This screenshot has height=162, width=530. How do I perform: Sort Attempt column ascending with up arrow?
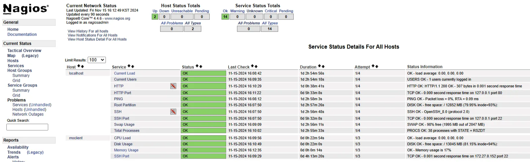[373, 66]
